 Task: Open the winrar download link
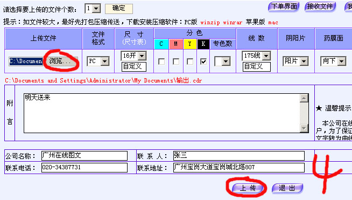point(233,23)
